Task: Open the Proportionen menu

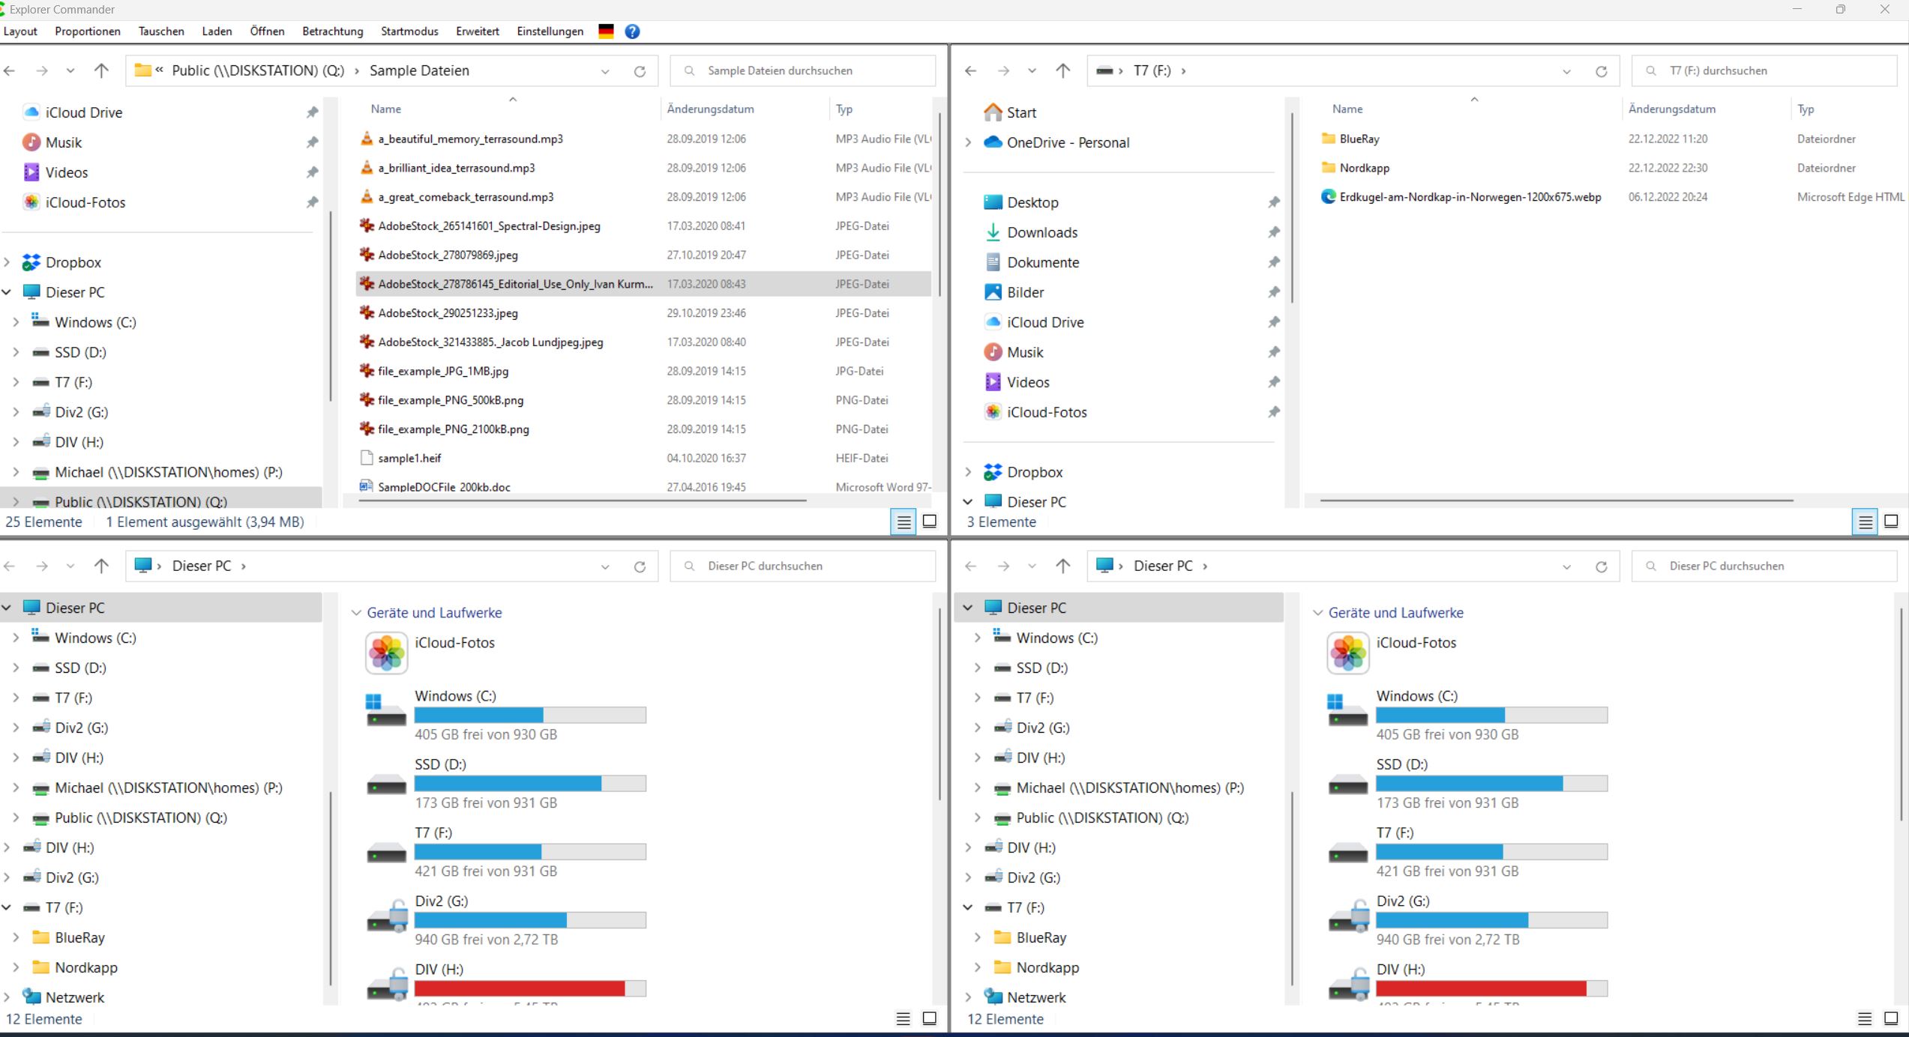Action: [87, 31]
